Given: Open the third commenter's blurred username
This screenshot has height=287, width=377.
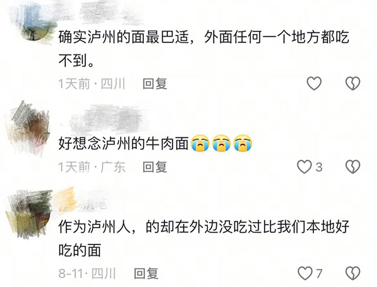Looking at the screenshot, I should [x=81, y=202].
